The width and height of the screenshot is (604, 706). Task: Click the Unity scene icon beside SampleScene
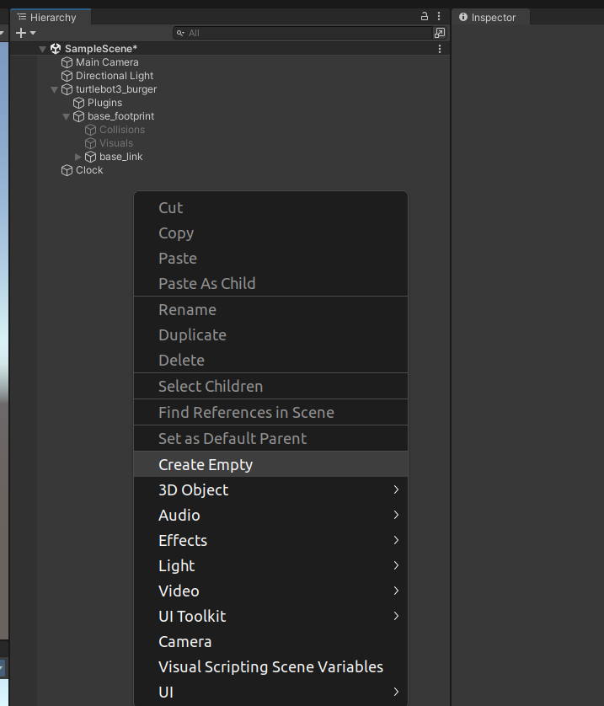(56, 48)
